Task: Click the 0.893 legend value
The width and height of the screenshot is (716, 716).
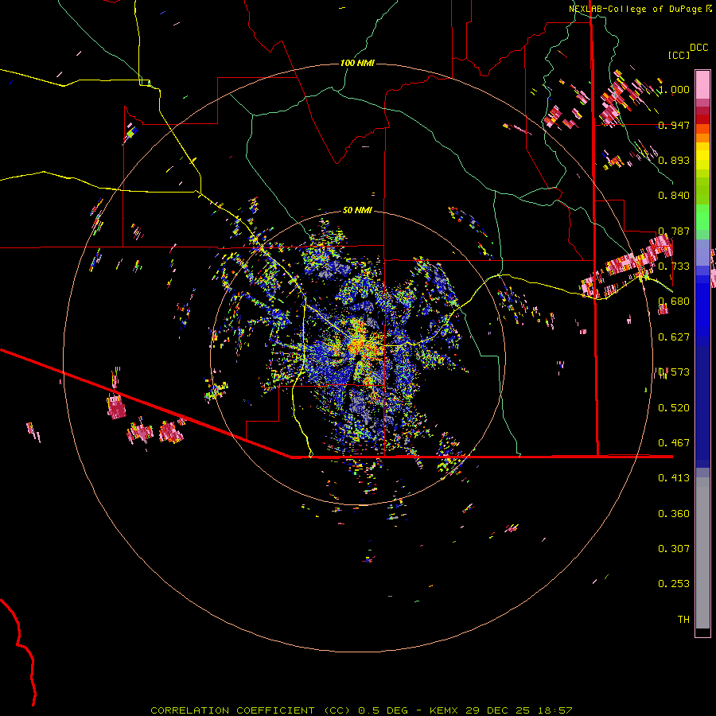Action: (674, 160)
